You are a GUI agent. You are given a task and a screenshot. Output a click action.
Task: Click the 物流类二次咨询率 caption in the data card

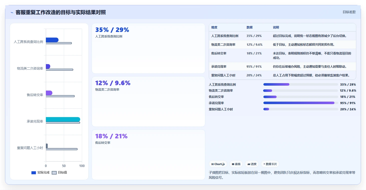point(107,90)
